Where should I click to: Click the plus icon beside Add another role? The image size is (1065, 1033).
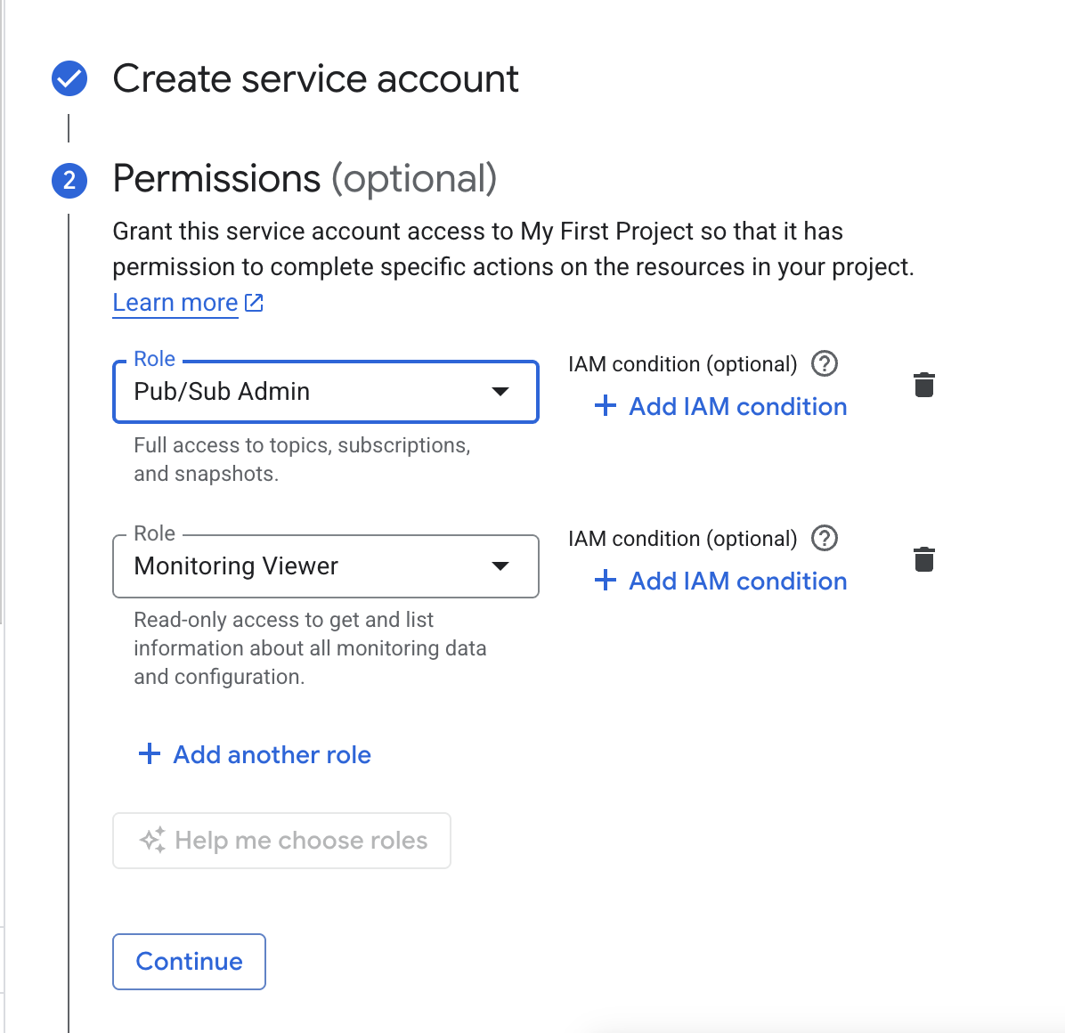(150, 754)
